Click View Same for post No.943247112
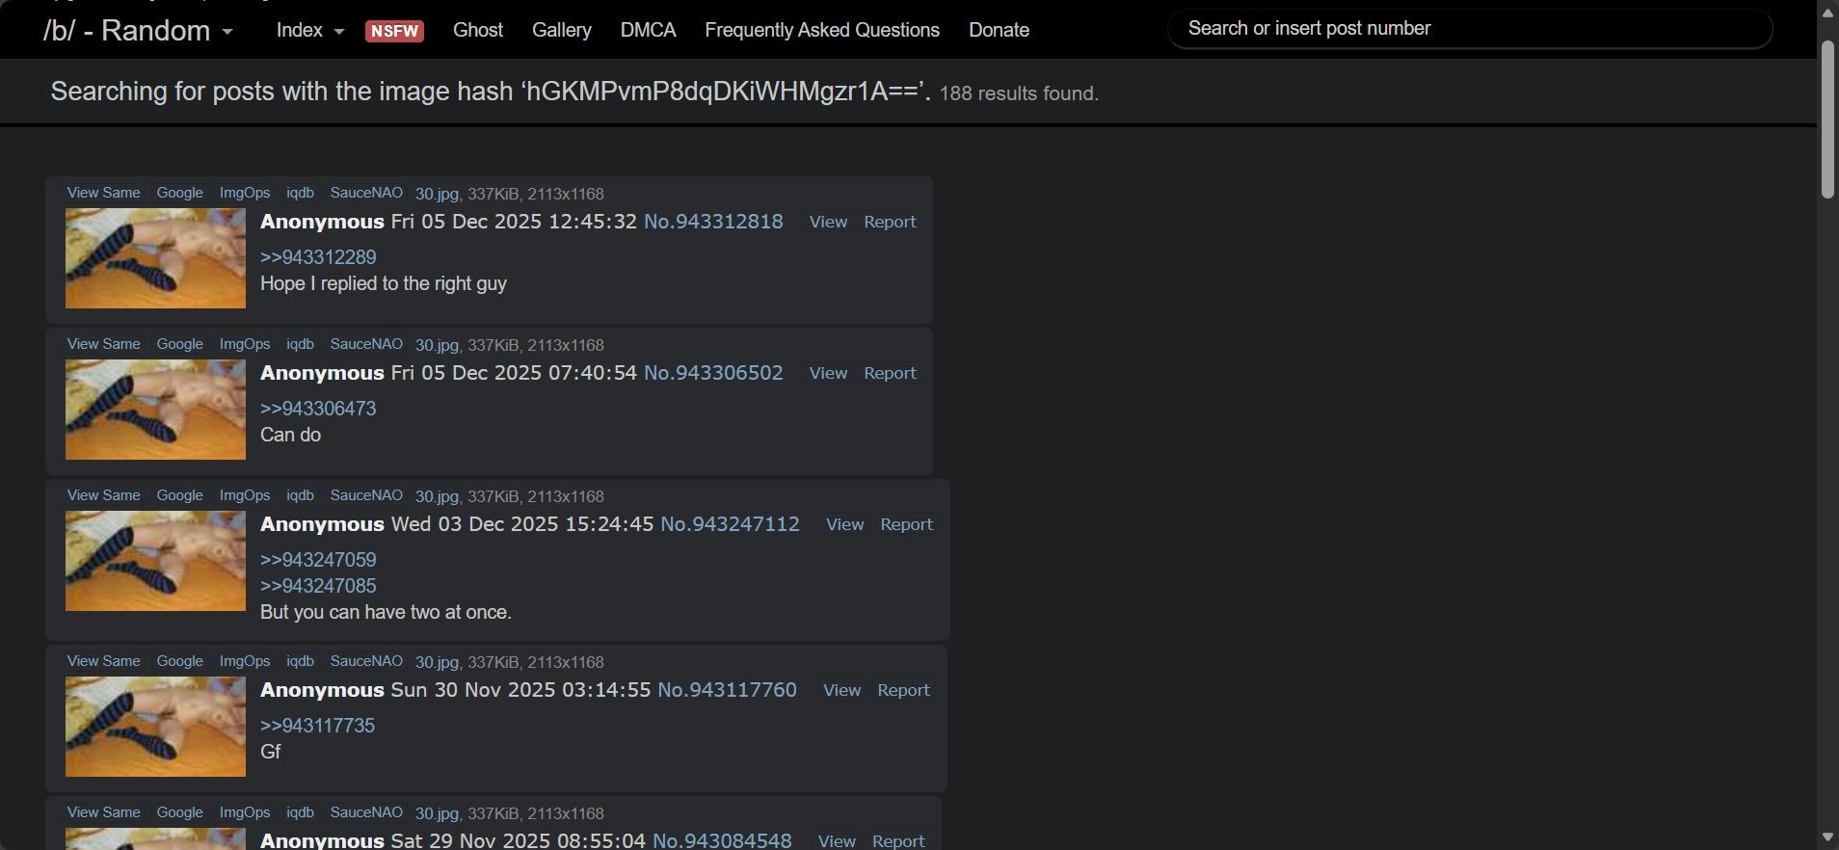The height and width of the screenshot is (850, 1839). (x=103, y=495)
